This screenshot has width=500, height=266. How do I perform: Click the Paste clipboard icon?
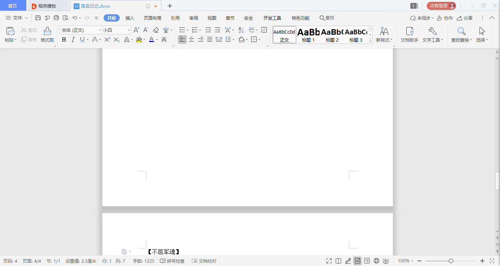pos(10,31)
